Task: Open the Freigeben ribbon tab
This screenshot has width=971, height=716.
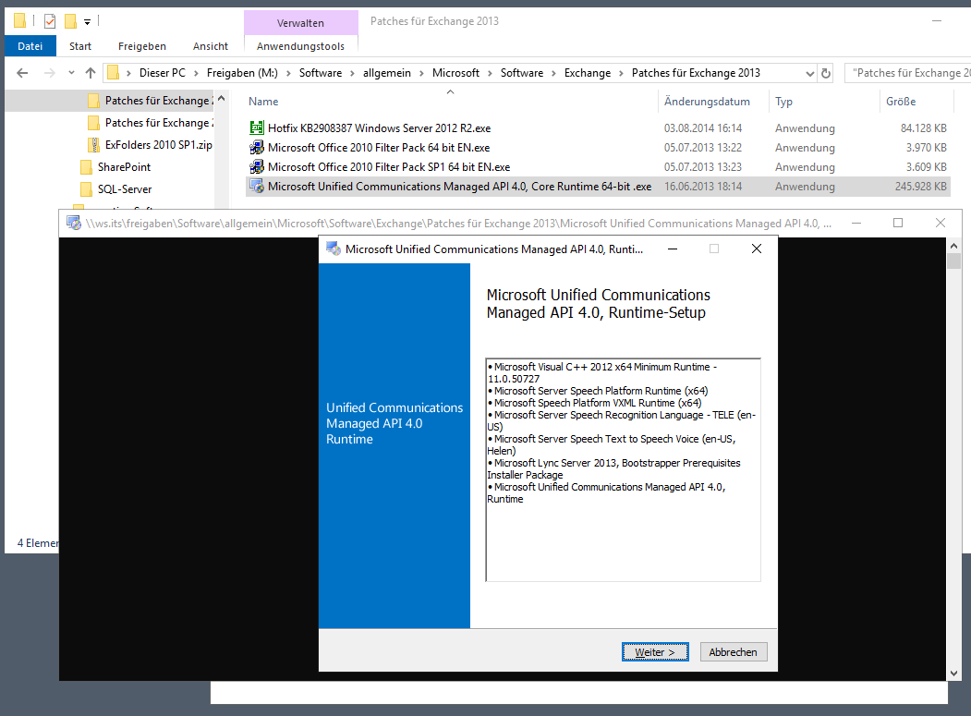Action: (x=141, y=46)
